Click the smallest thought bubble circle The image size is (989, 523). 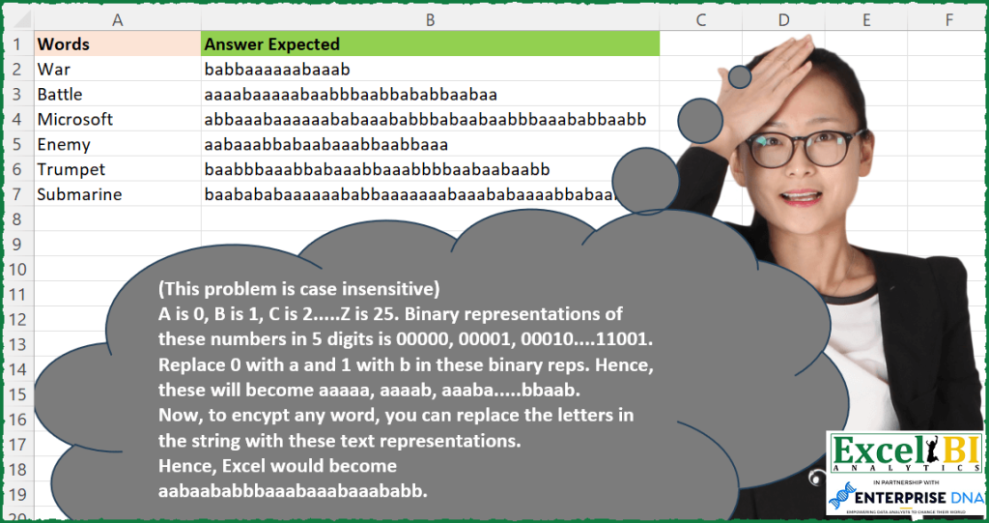(740, 76)
